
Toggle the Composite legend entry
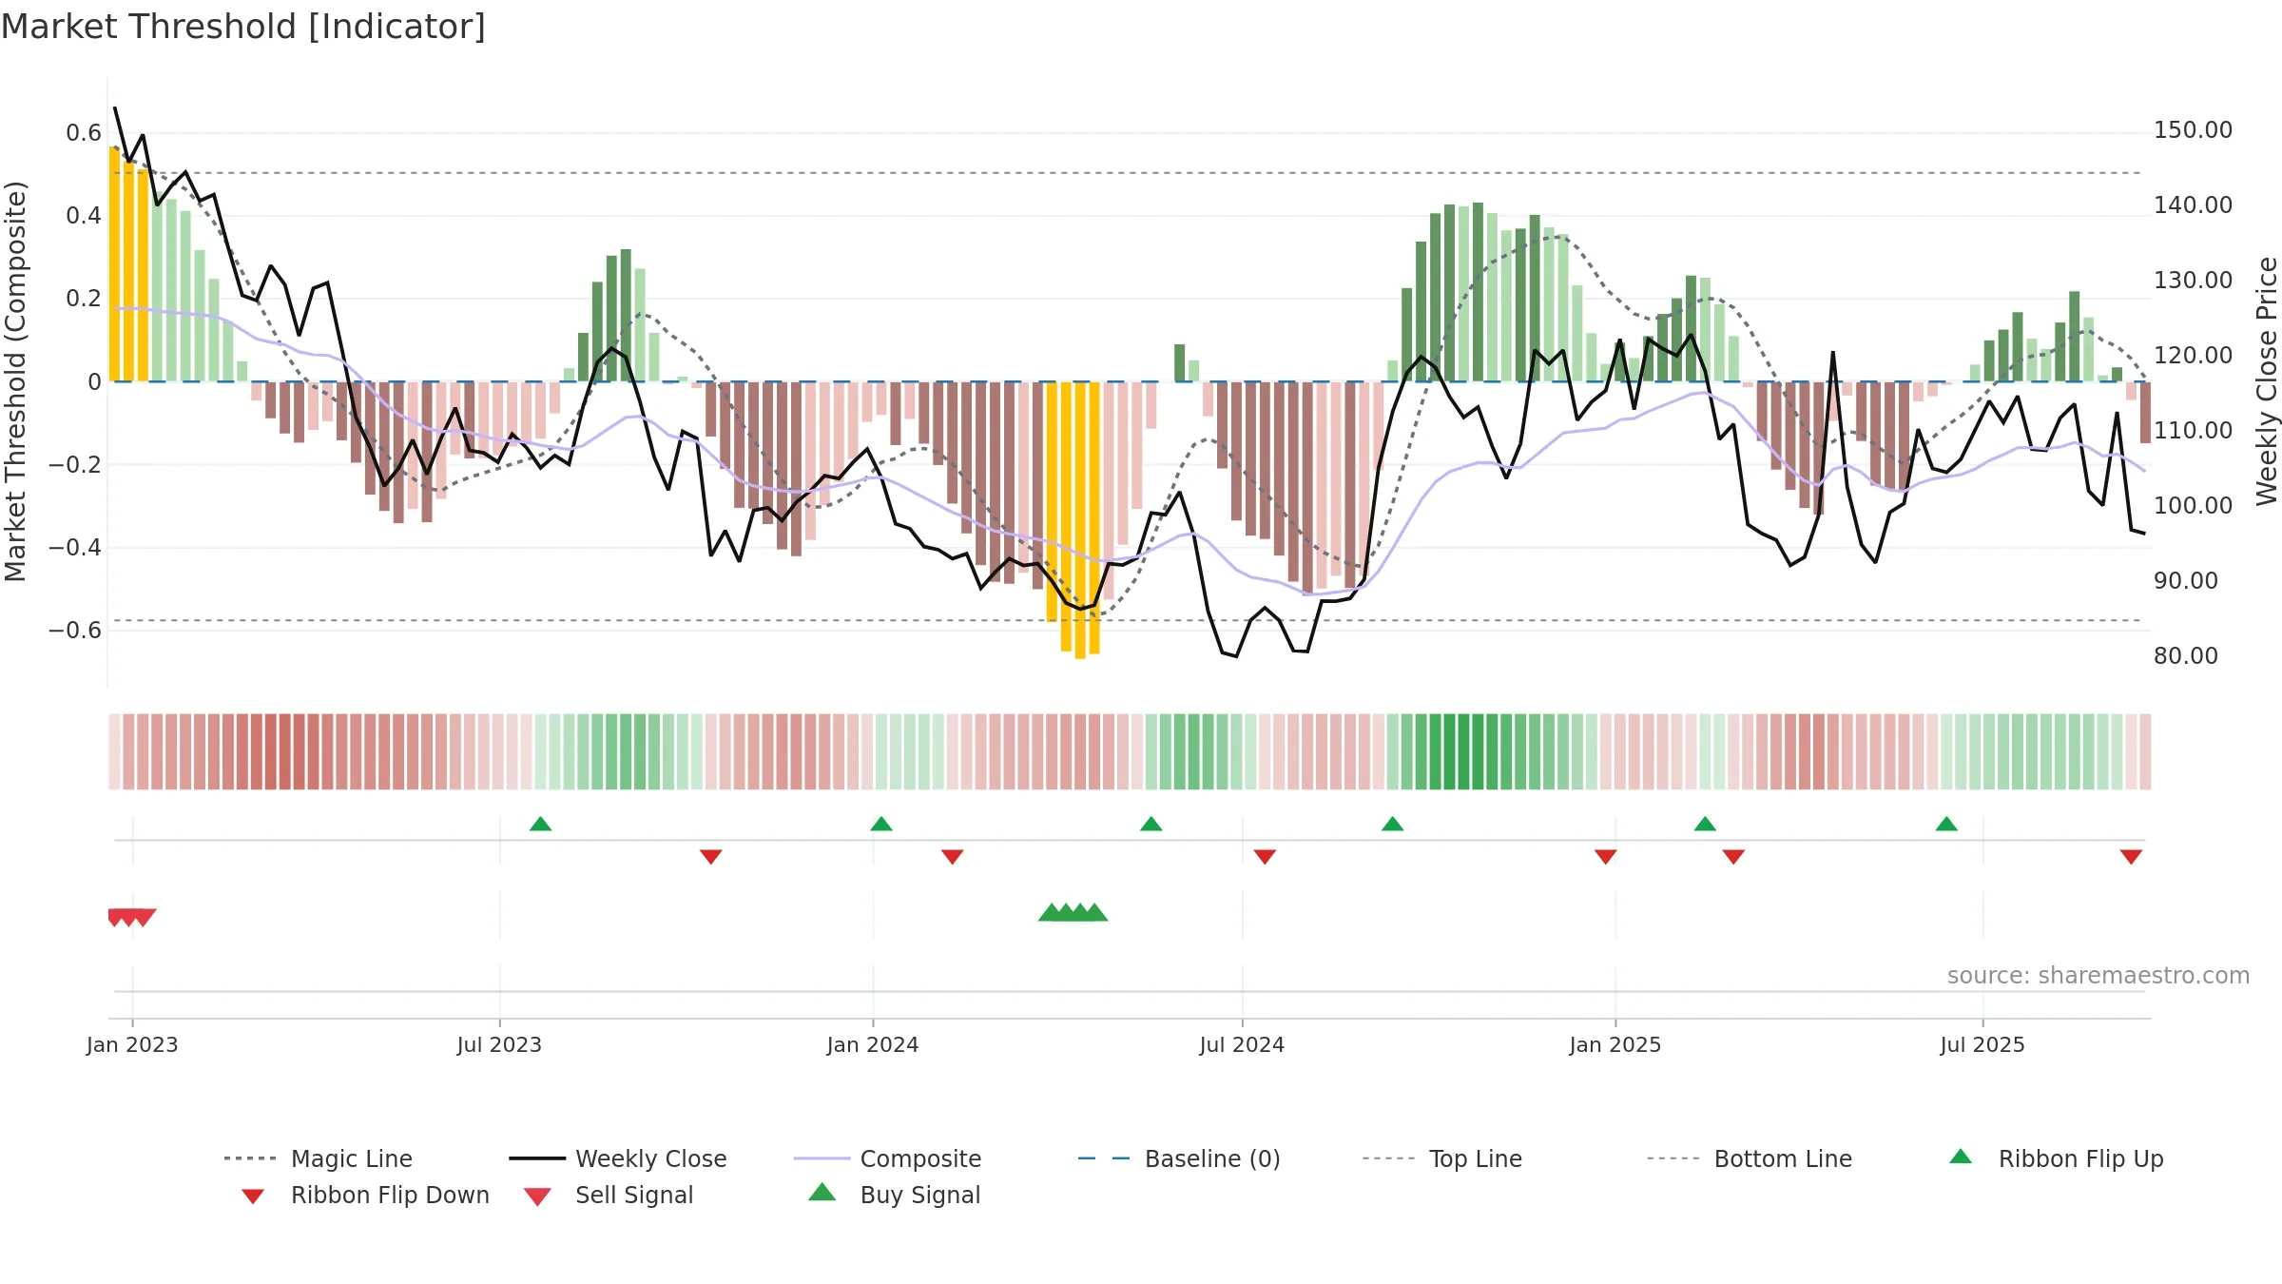(887, 1158)
